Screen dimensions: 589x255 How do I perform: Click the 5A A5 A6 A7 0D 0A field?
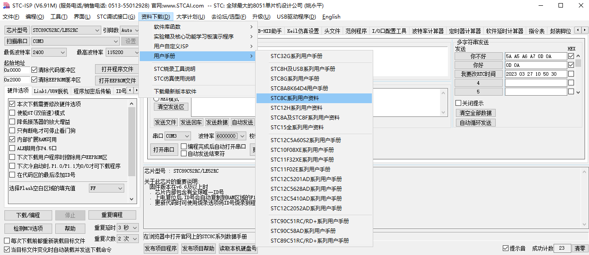tap(536, 56)
